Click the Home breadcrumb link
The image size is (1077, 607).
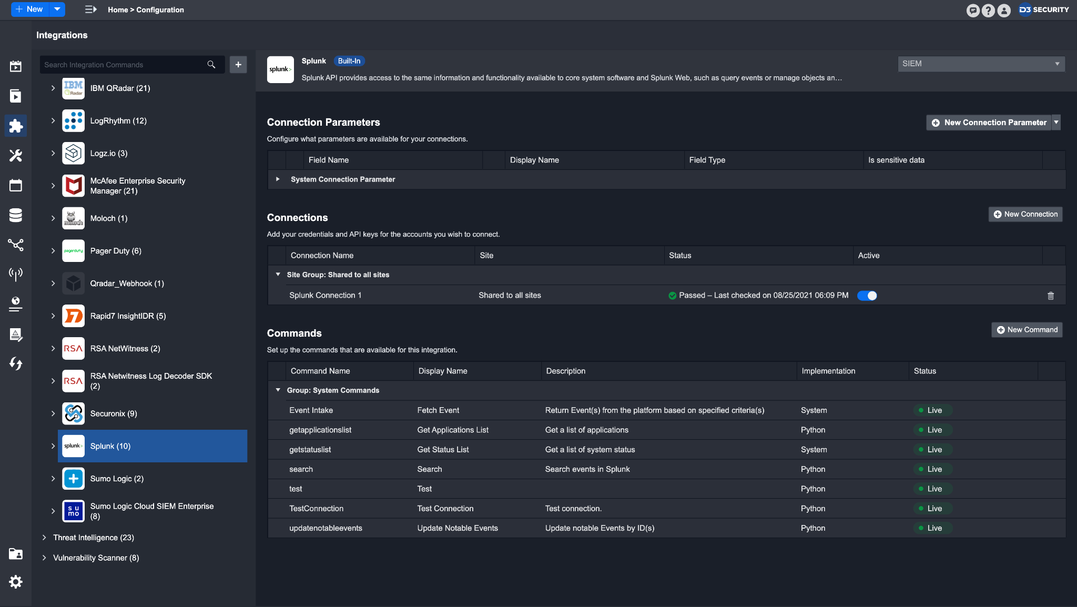(x=118, y=10)
